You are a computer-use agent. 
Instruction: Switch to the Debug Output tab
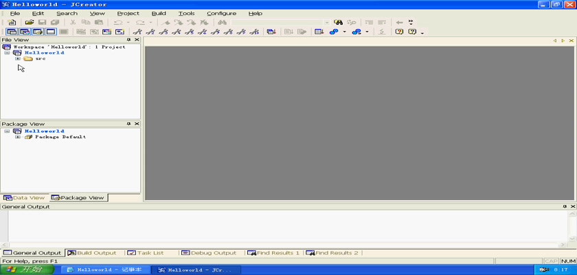(x=209, y=253)
